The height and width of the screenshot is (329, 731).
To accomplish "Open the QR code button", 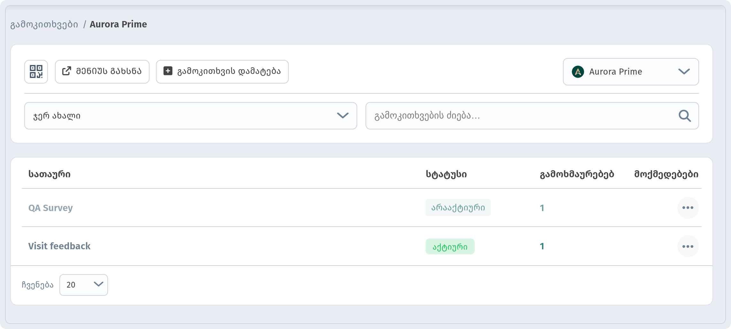I will pyautogui.click(x=36, y=72).
